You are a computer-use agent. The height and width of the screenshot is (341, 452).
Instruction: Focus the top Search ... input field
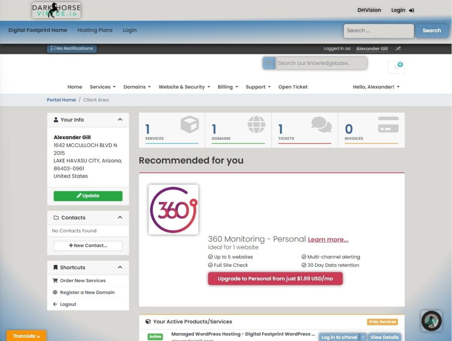coord(378,30)
